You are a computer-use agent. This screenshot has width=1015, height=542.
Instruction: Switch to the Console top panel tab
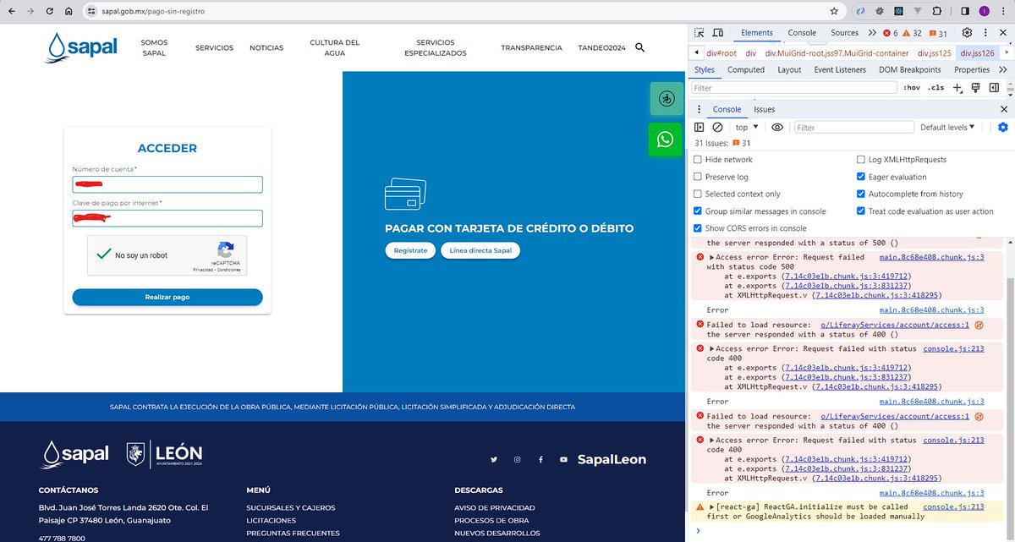(802, 33)
